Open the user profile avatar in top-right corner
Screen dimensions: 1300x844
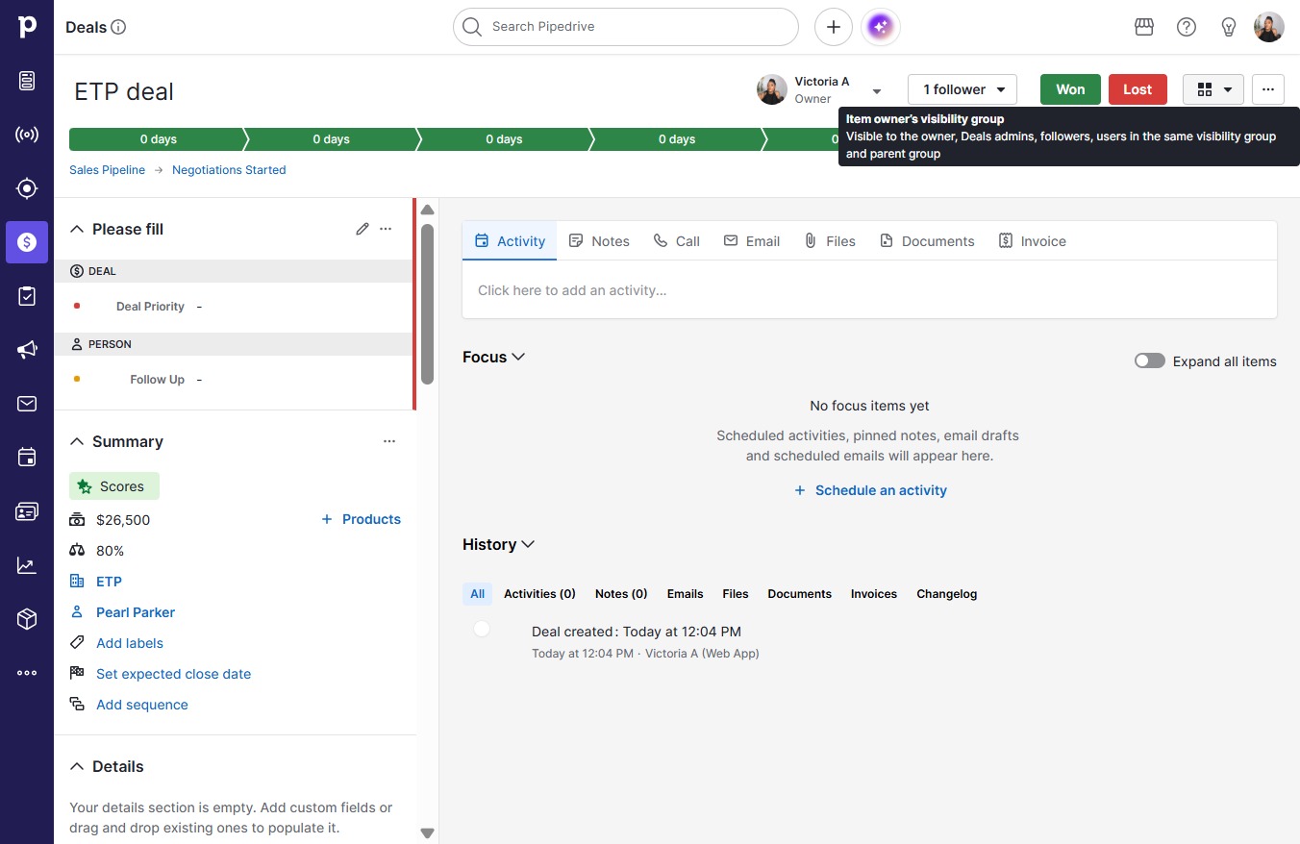(1269, 27)
